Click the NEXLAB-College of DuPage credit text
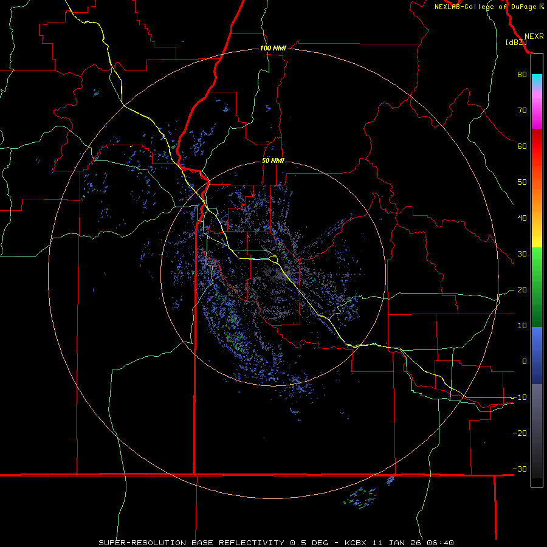 coord(485,7)
